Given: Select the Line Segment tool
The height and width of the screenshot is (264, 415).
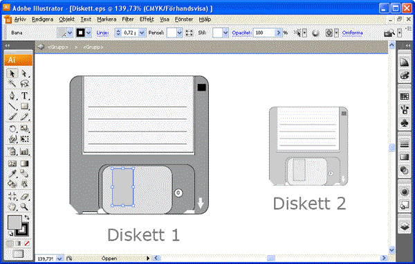Looking at the screenshot, I should tap(12, 106).
